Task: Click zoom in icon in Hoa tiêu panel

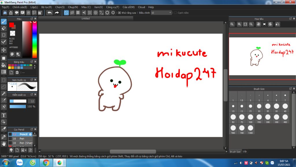Action: [239, 24]
